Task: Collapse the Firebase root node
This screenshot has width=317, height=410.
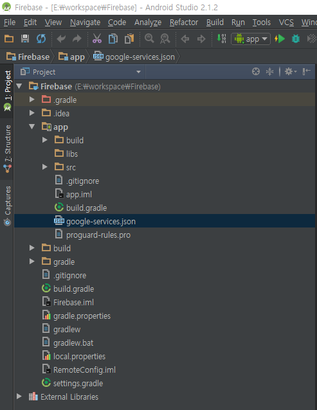Action: coord(19,86)
